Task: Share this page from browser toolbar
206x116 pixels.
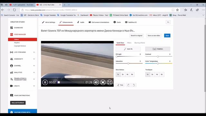Action: click(197, 10)
